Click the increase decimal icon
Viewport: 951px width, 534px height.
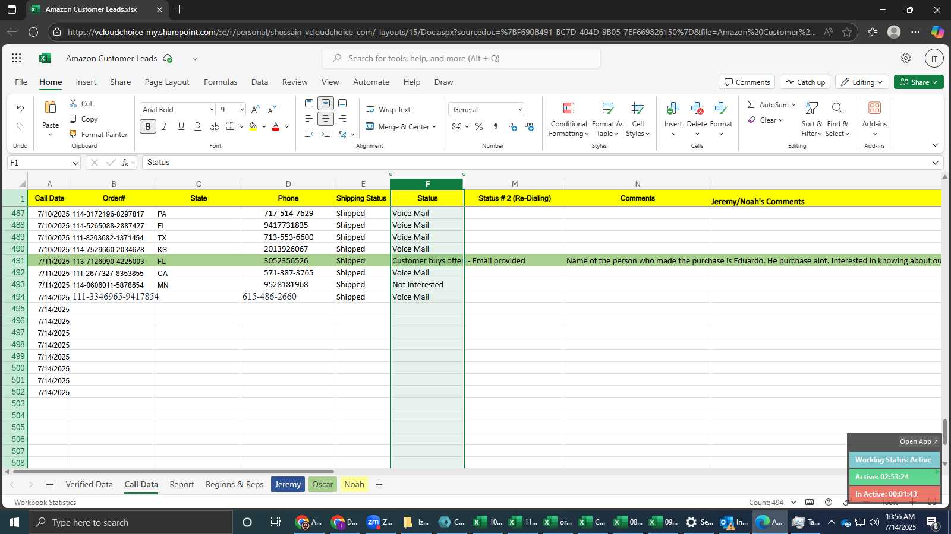tap(513, 126)
